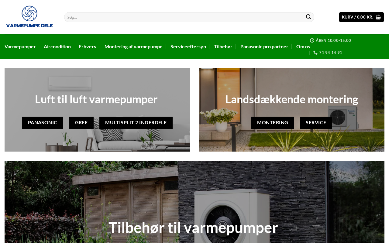This screenshot has width=389, height=243.
Task: Select the Aircondition menu item
Action: tap(57, 46)
